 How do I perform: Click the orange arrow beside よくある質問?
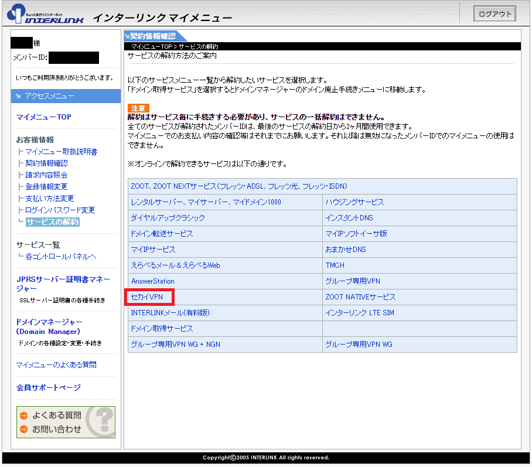pos(24,415)
